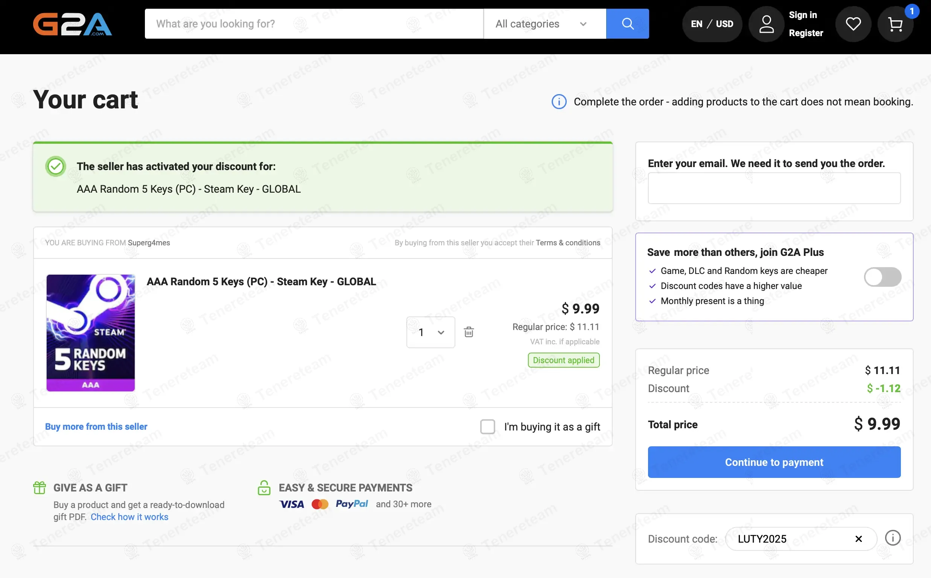Click Continue to payment button

pyautogui.click(x=774, y=462)
